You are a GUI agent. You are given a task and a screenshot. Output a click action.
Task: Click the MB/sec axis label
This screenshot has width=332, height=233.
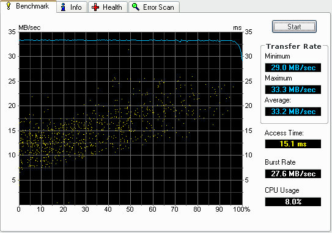(x=29, y=27)
